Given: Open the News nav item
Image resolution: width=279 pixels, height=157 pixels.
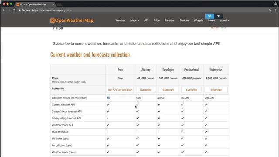Looking at the screenshot, I should 211,20.
